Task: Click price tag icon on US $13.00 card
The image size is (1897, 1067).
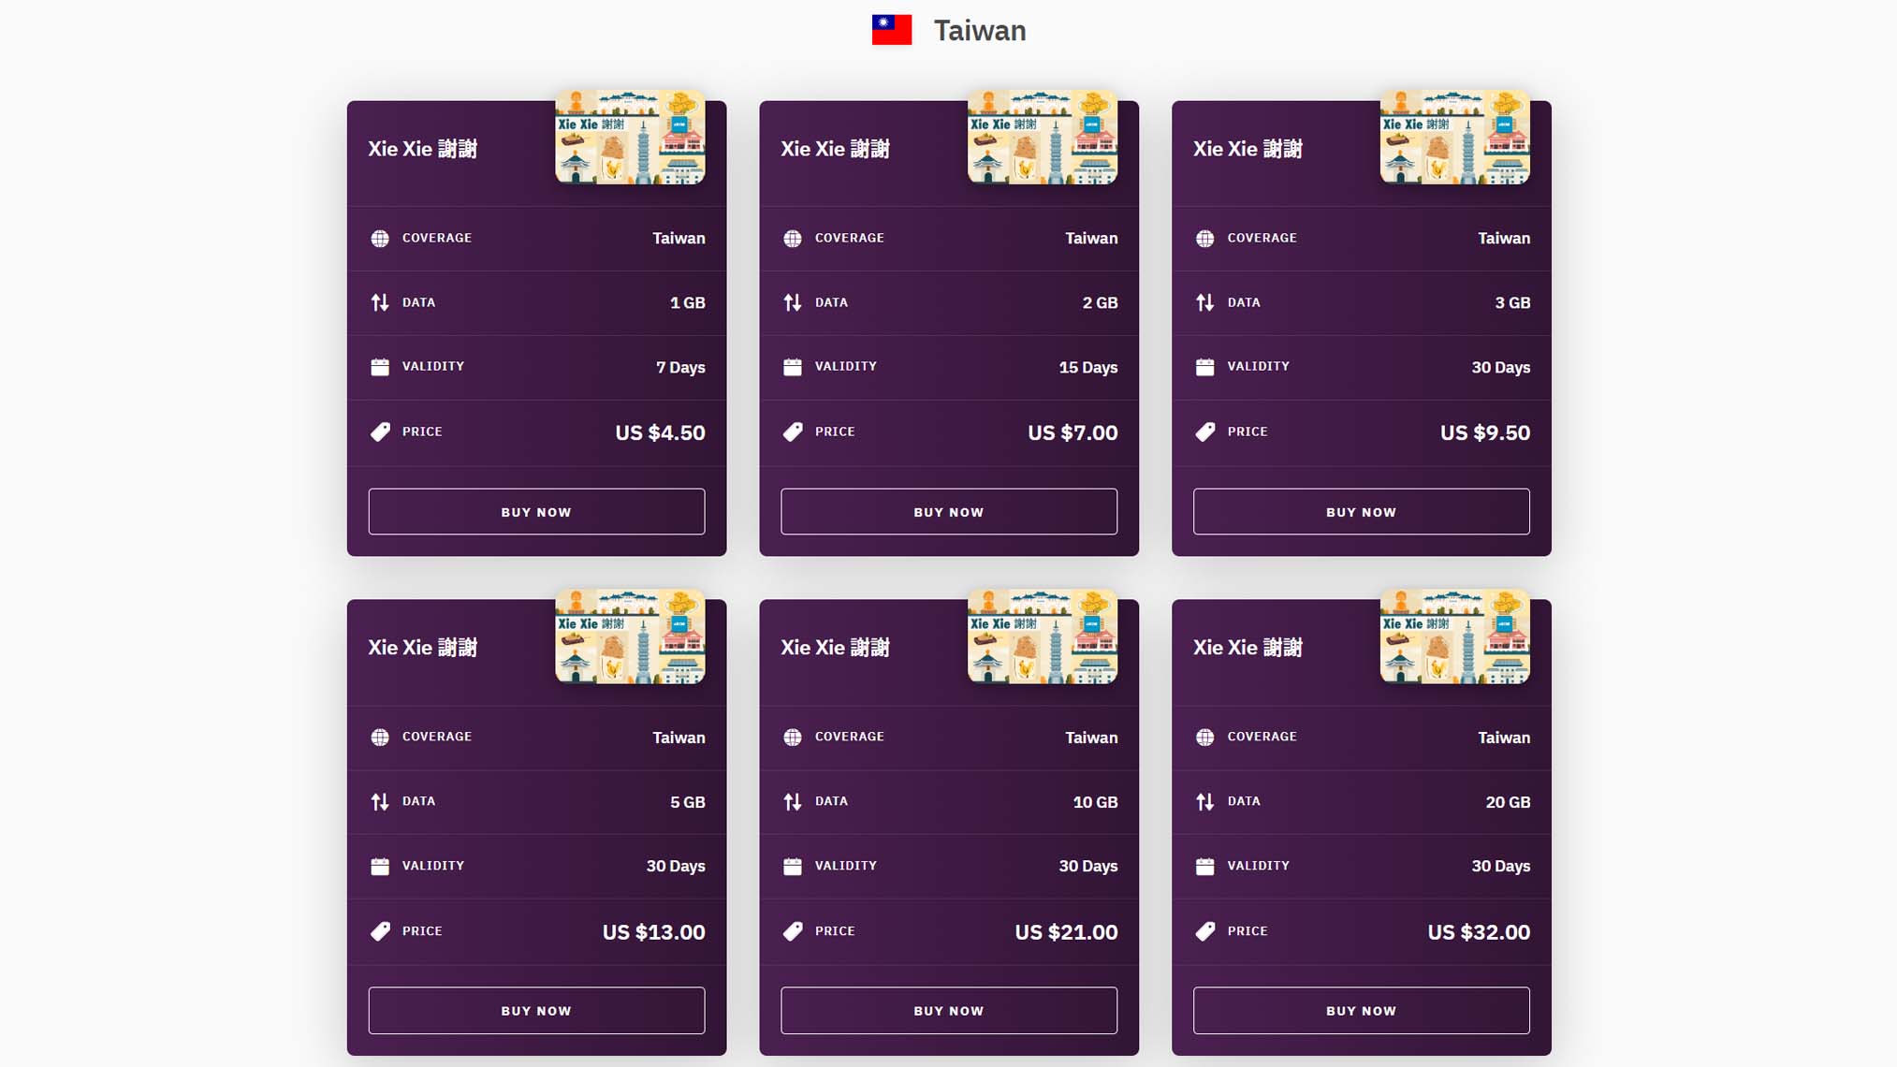Action: pyautogui.click(x=380, y=931)
